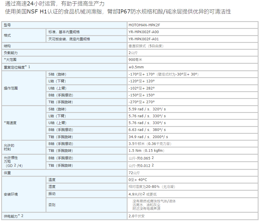Screen dimensions: 262x223
Task: Click the 操作范围 group label
Action: tap(11, 88)
